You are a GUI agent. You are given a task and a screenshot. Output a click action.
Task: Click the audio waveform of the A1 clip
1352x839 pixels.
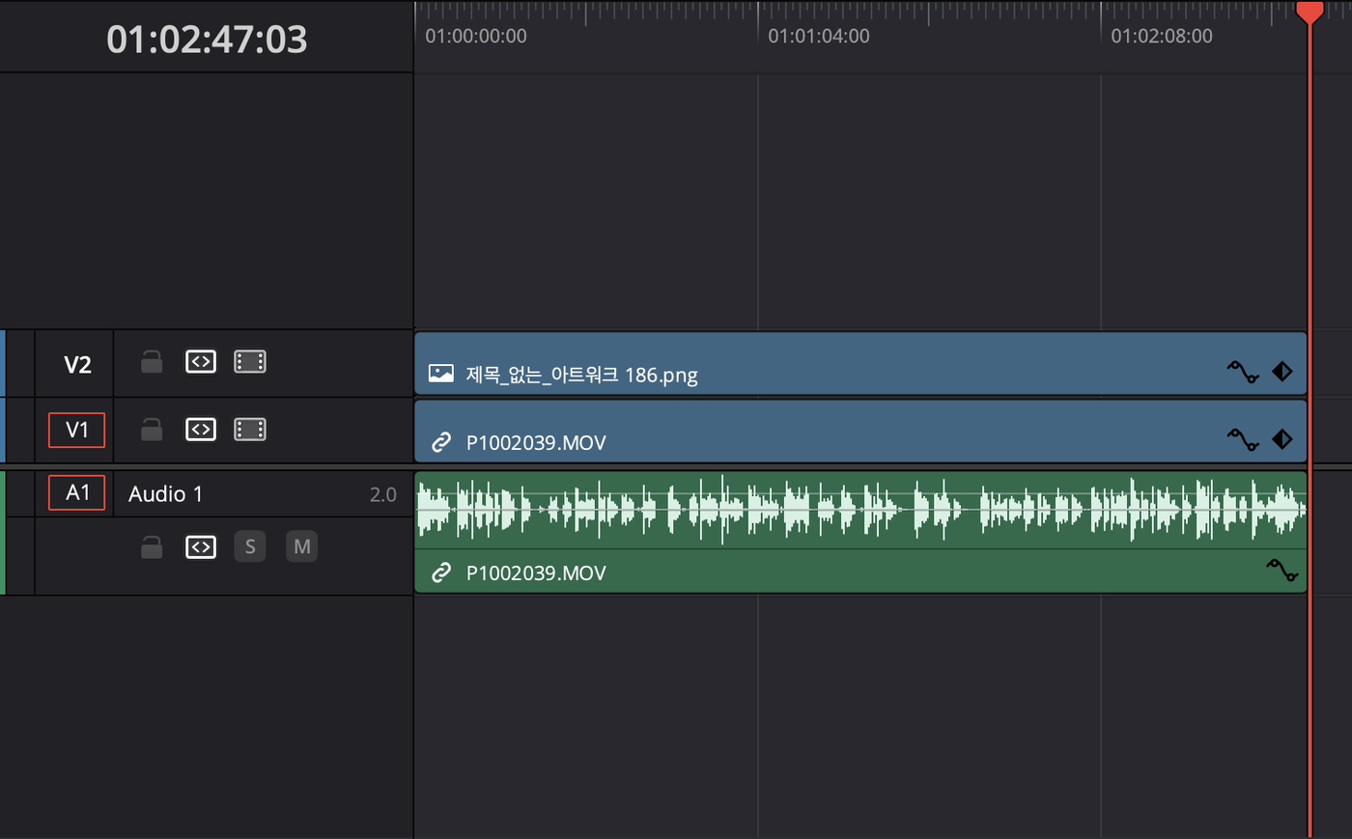point(860,510)
